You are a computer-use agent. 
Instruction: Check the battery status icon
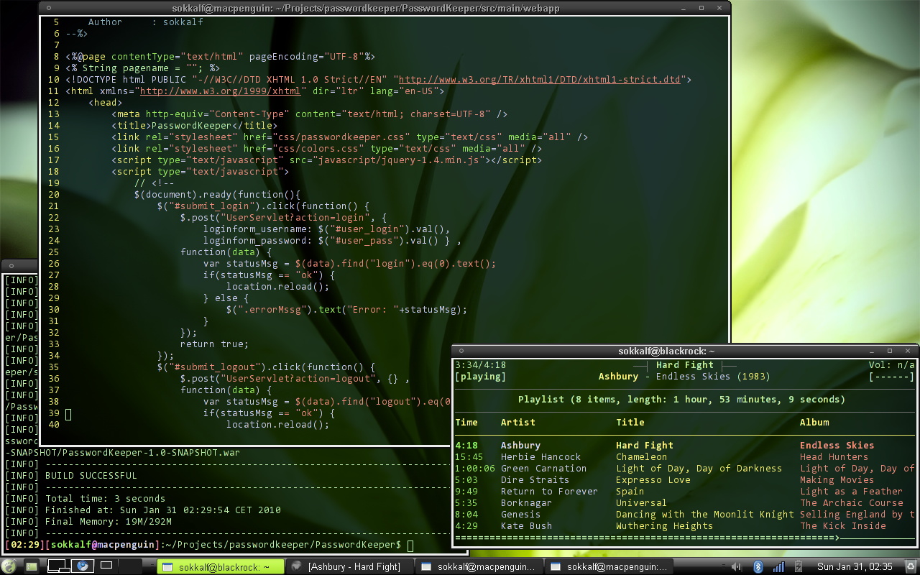pyautogui.click(x=798, y=566)
